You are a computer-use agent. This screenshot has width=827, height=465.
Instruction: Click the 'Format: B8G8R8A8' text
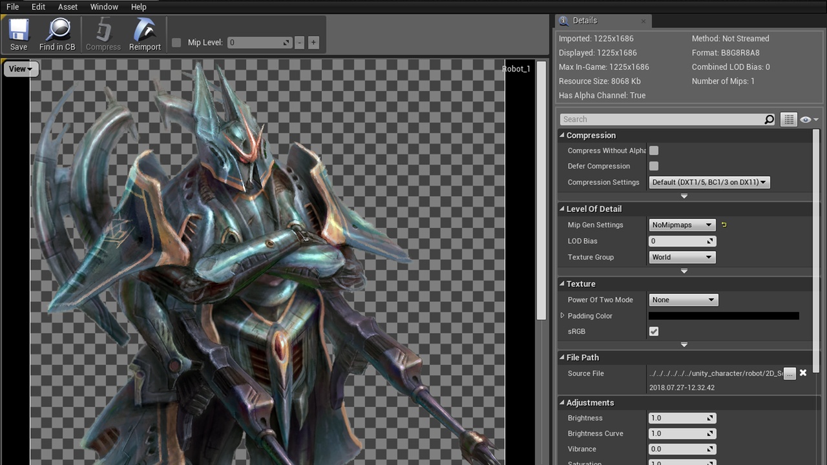click(x=726, y=53)
